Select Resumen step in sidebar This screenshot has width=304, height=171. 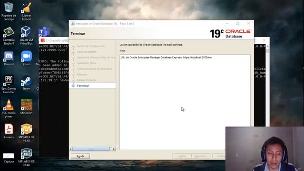(x=82, y=75)
